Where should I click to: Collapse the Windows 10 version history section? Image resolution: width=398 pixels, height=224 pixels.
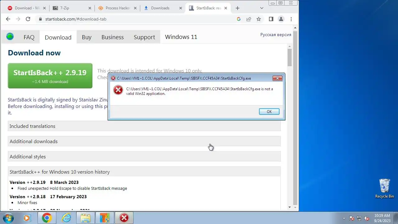[144, 172]
